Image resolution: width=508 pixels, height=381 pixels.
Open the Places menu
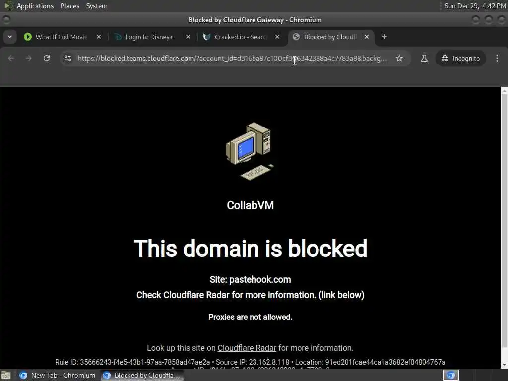69,6
